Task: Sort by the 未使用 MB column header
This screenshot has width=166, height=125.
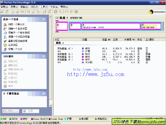Action: (x=129, y=39)
